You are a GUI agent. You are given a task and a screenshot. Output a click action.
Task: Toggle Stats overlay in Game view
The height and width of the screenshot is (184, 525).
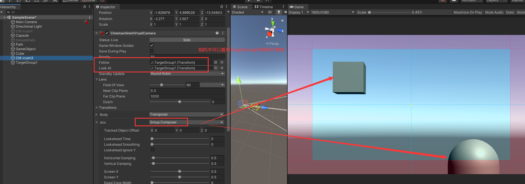click(x=510, y=12)
